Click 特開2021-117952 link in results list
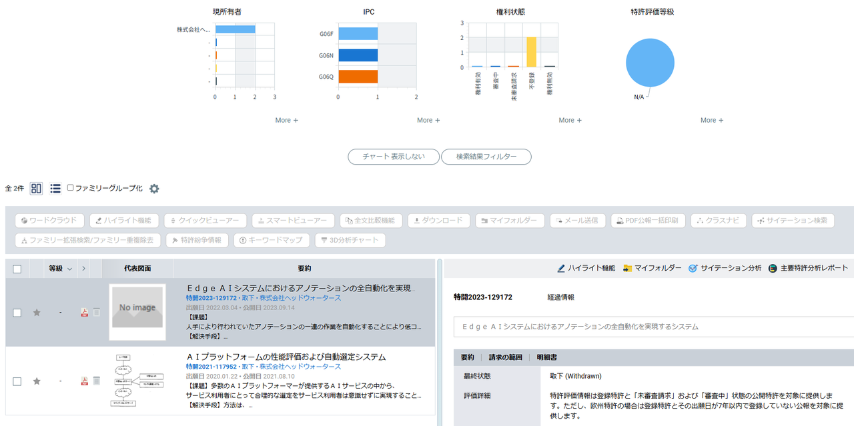The width and height of the screenshot is (854, 426). [211, 367]
